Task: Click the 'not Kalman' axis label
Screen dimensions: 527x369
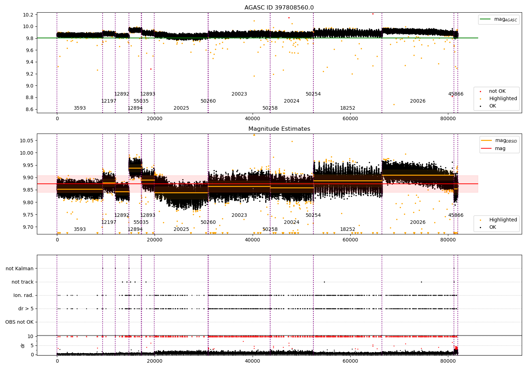Action: (x=20, y=268)
